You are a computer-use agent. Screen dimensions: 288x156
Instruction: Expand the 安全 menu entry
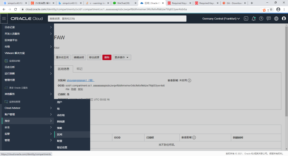tap(28, 128)
